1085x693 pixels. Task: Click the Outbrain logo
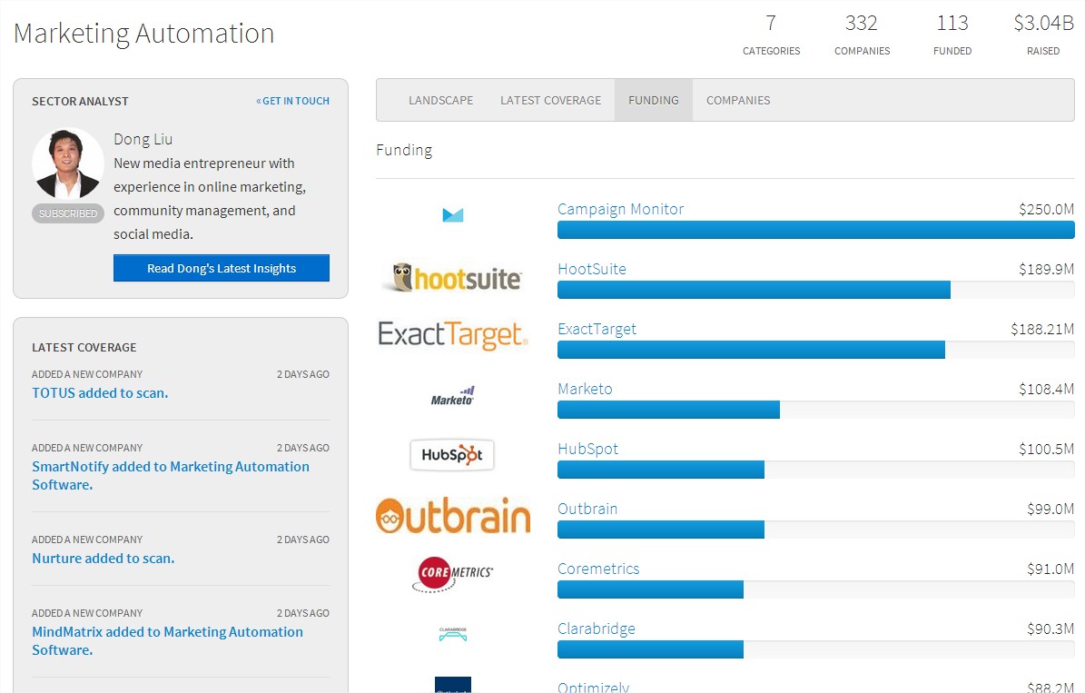452,515
